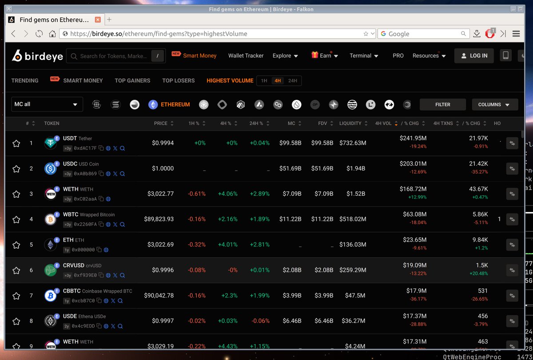Open the Terminal dropdown
The image size is (533, 360).
[364, 55]
